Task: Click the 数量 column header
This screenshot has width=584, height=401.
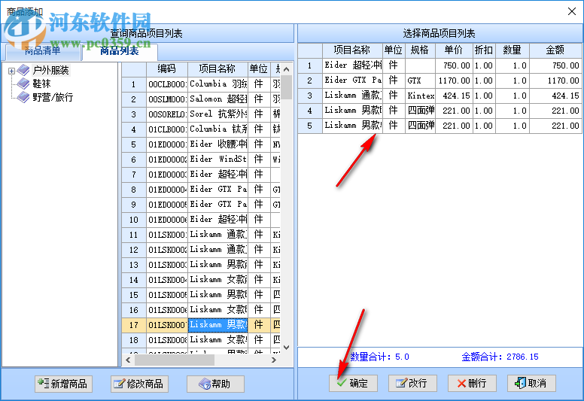Action: point(512,50)
